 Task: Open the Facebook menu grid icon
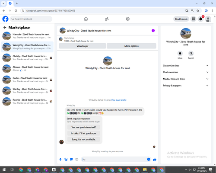click(x=194, y=19)
